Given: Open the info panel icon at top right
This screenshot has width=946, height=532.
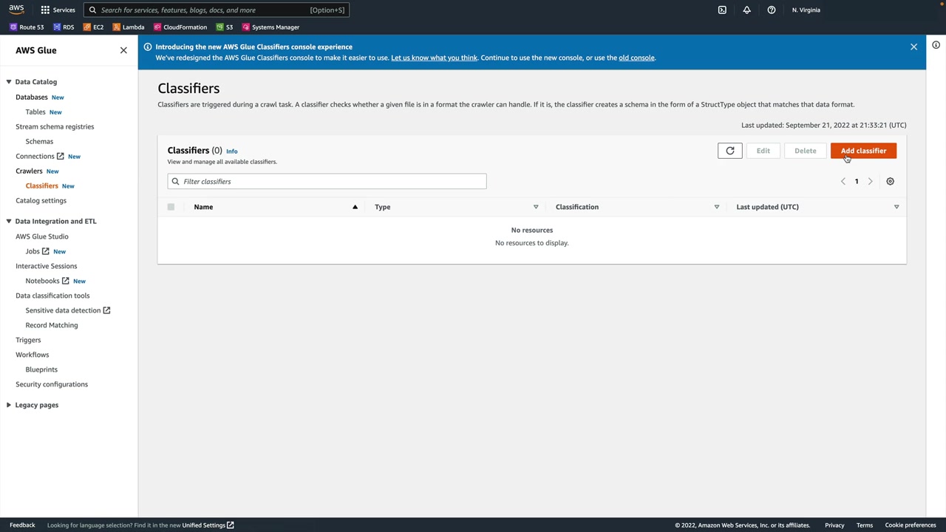Looking at the screenshot, I should click(936, 45).
